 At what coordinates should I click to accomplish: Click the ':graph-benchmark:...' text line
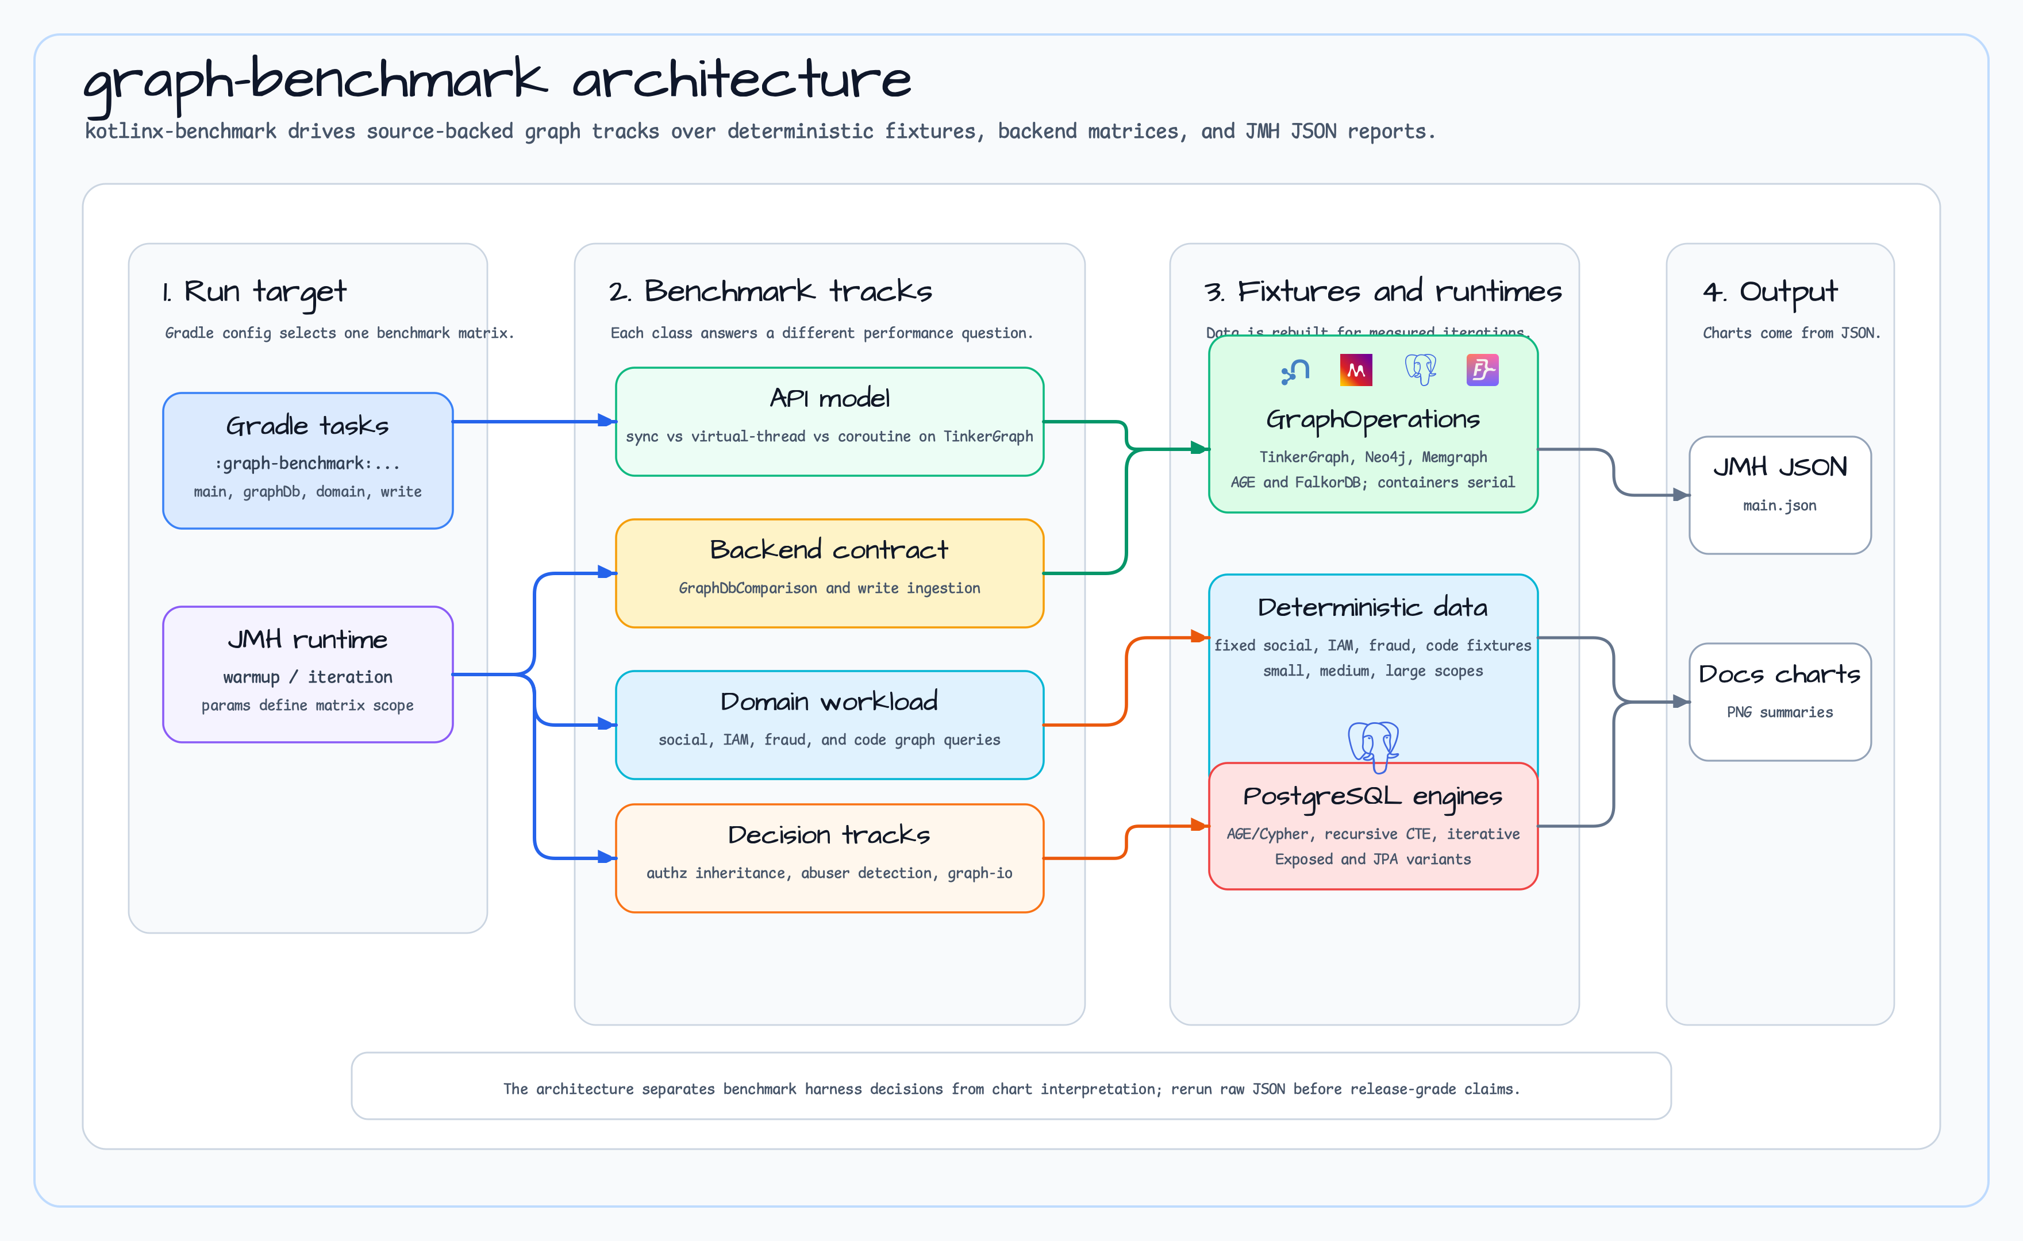click(x=307, y=463)
